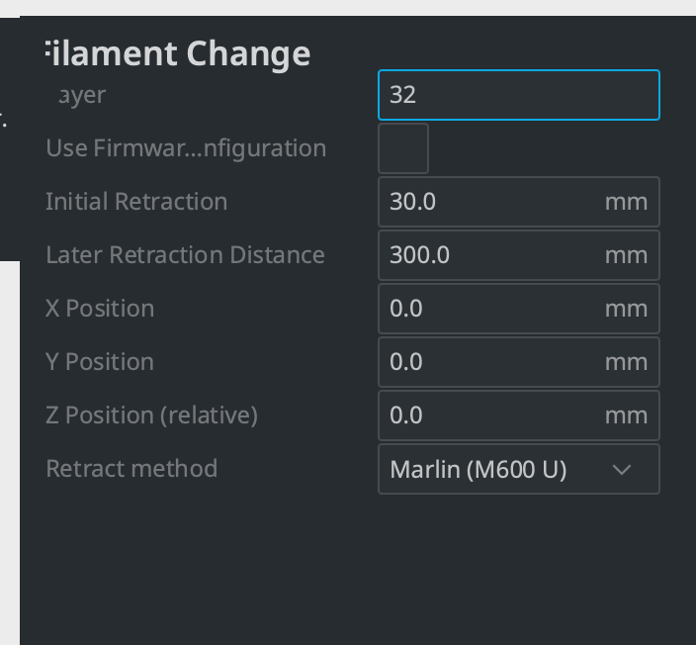696x645 pixels.
Task: Click the X Position value field
Action: tap(519, 309)
